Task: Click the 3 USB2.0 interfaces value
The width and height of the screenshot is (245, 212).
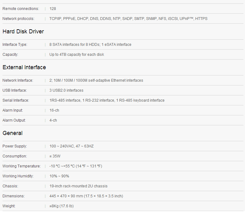Action: tap(66, 90)
